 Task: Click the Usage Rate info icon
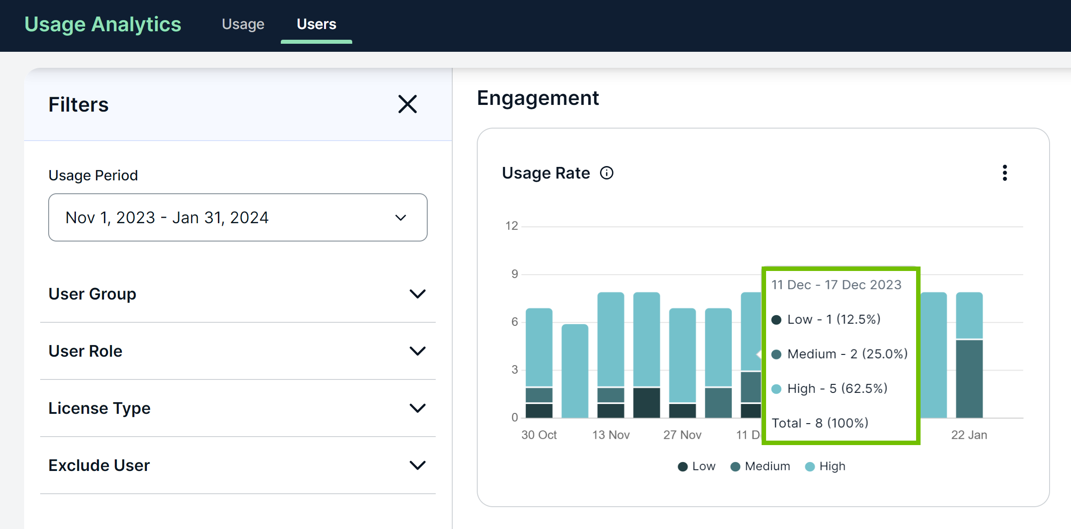(607, 173)
